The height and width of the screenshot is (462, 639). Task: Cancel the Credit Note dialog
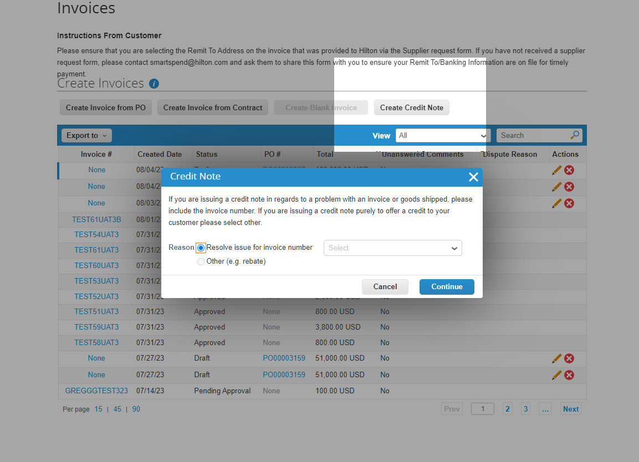[385, 287]
